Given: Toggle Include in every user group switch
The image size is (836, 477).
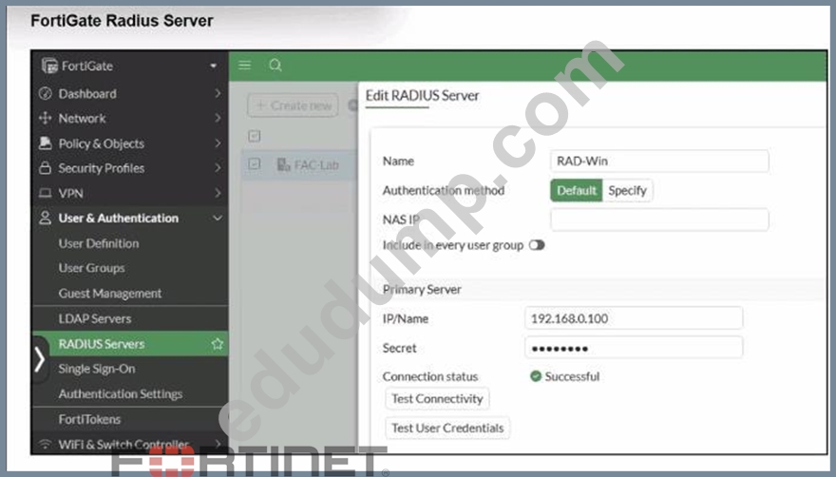Looking at the screenshot, I should (x=537, y=245).
